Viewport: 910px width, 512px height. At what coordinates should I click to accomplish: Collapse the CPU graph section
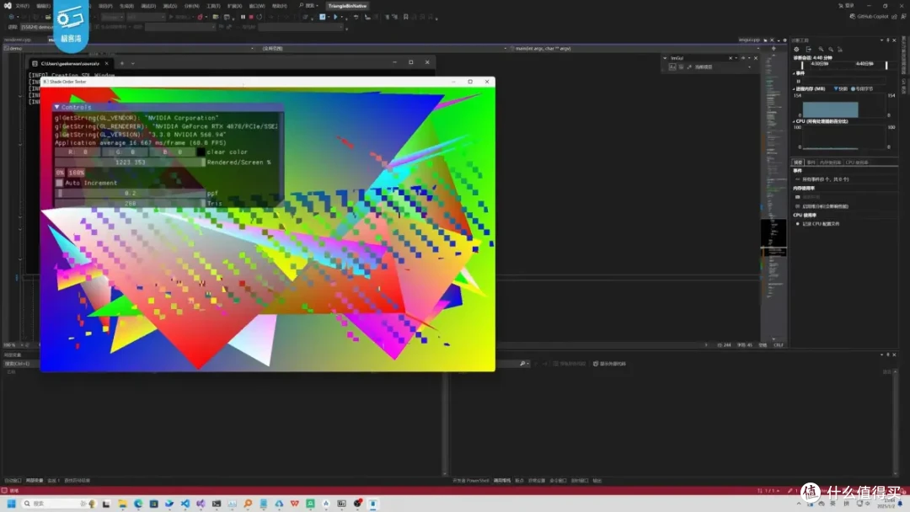point(794,121)
